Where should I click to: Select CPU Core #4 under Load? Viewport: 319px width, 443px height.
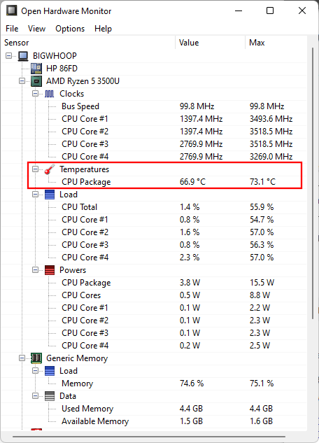click(154, 258)
